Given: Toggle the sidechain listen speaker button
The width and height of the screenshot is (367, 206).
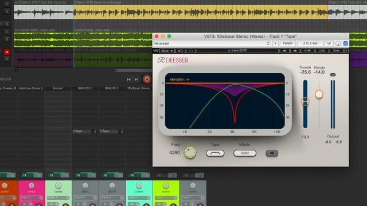Looking at the screenshot, I should coord(272,153).
